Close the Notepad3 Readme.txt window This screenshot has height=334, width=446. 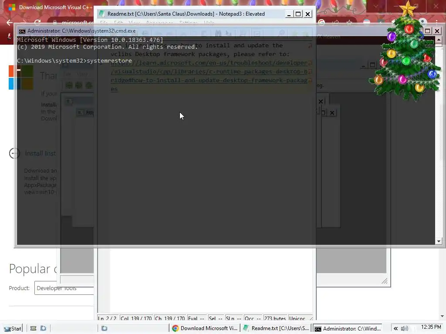[307, 14]
